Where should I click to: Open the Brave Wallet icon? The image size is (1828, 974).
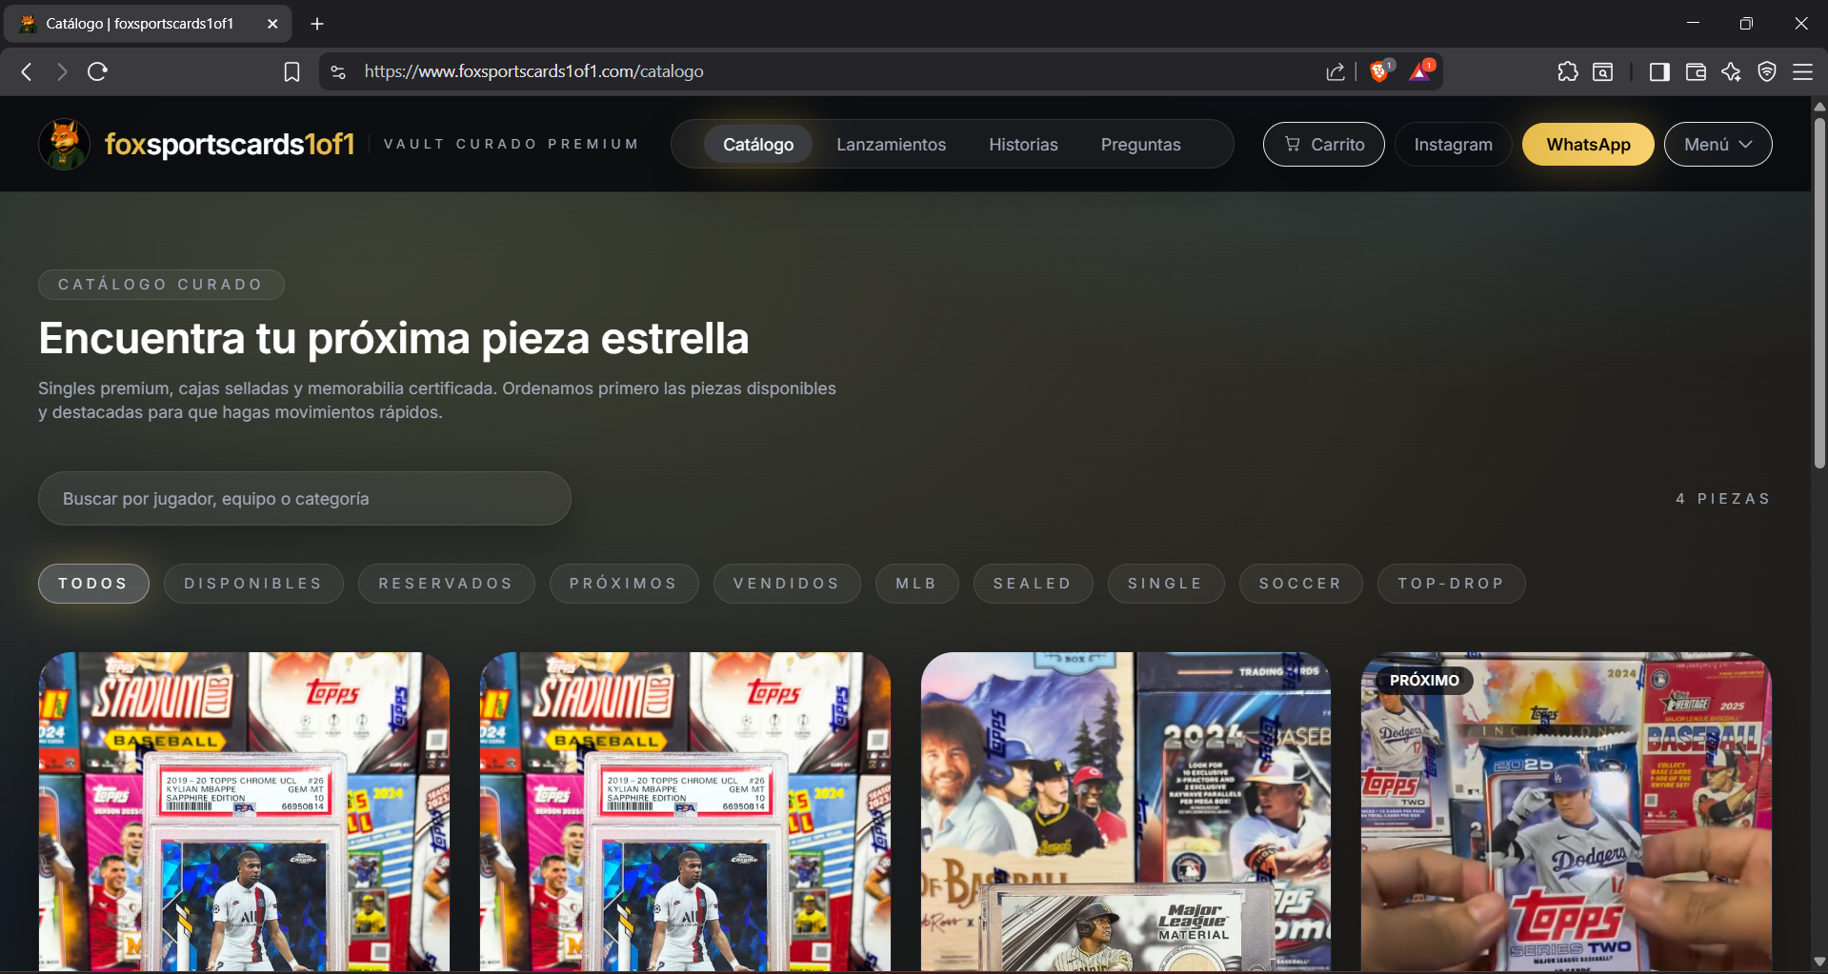point(1696,71)
